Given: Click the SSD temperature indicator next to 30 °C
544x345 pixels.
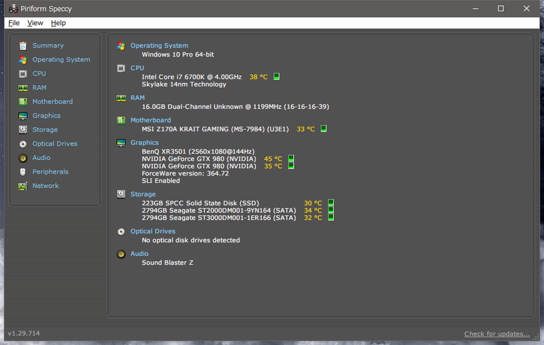Looking at the screenshot, I should pos(331,203).
